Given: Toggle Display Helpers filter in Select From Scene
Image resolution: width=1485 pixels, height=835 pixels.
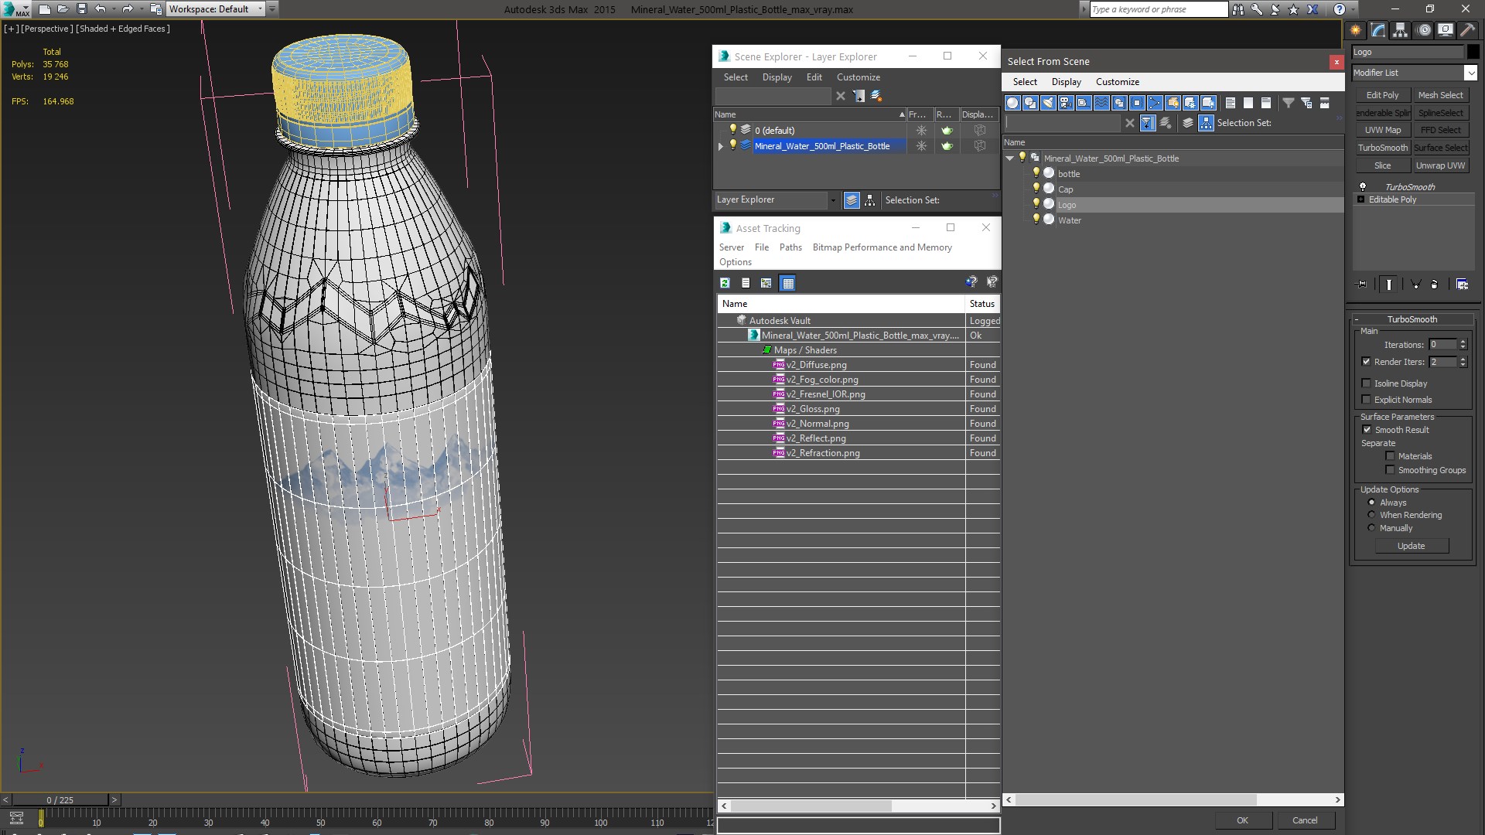Looking at the screenshot, I should (x=1084, y=103).
